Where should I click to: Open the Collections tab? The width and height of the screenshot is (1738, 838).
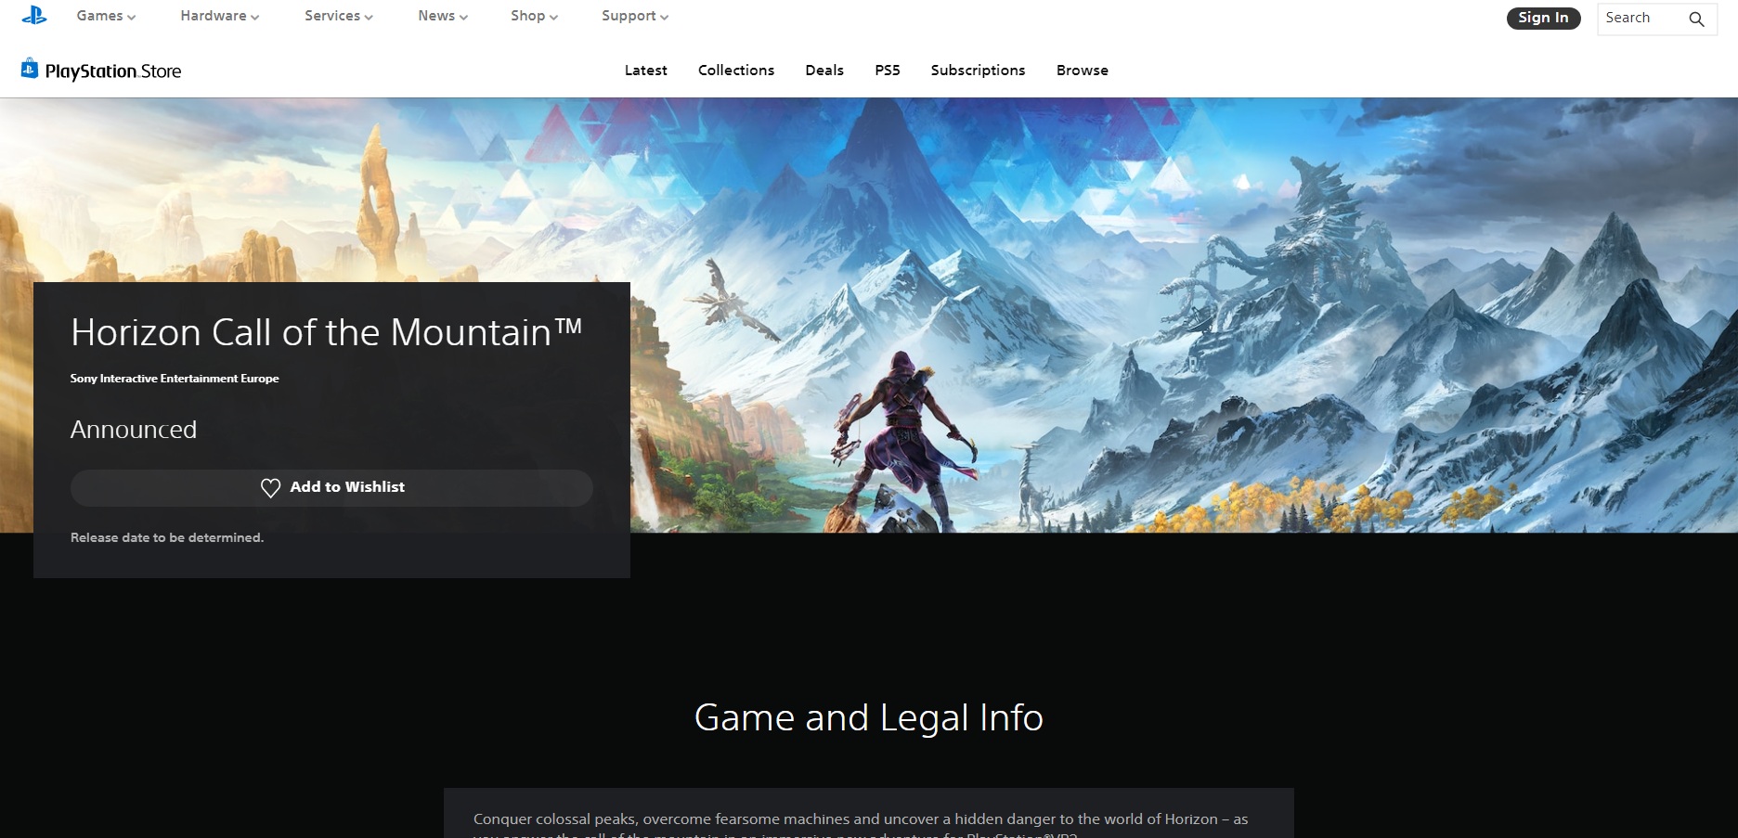736,71
